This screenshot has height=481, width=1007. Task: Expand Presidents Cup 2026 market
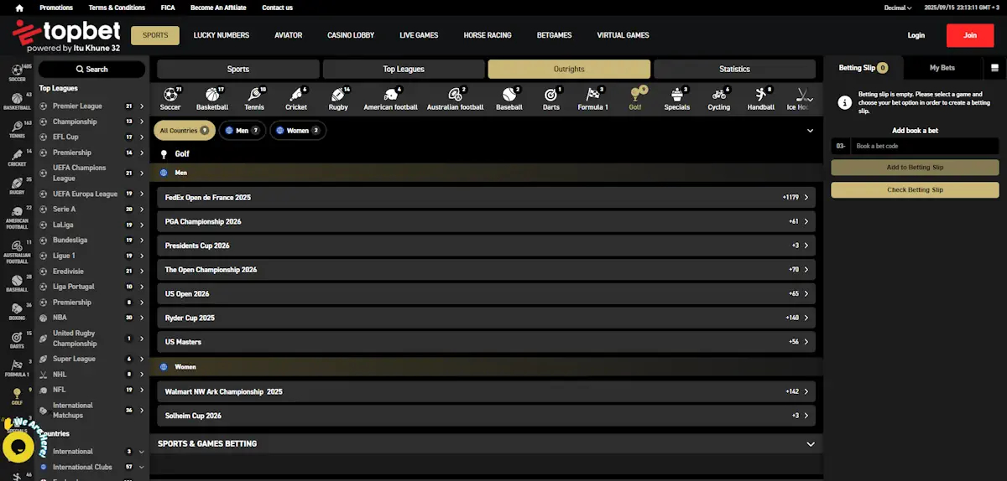click(x=486, y=246)
